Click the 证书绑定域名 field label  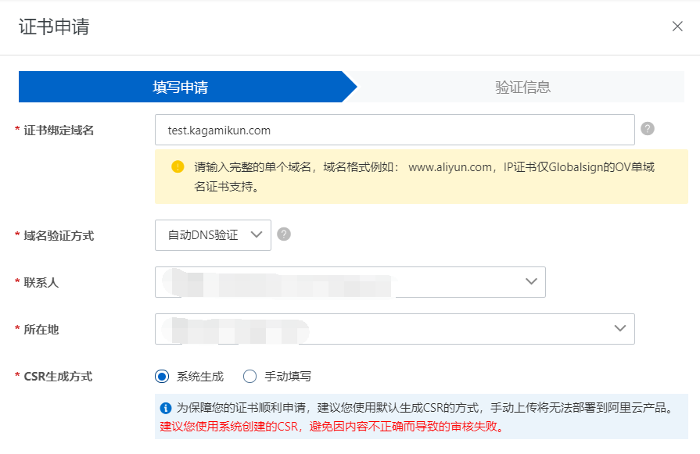[x=59, y=130]
